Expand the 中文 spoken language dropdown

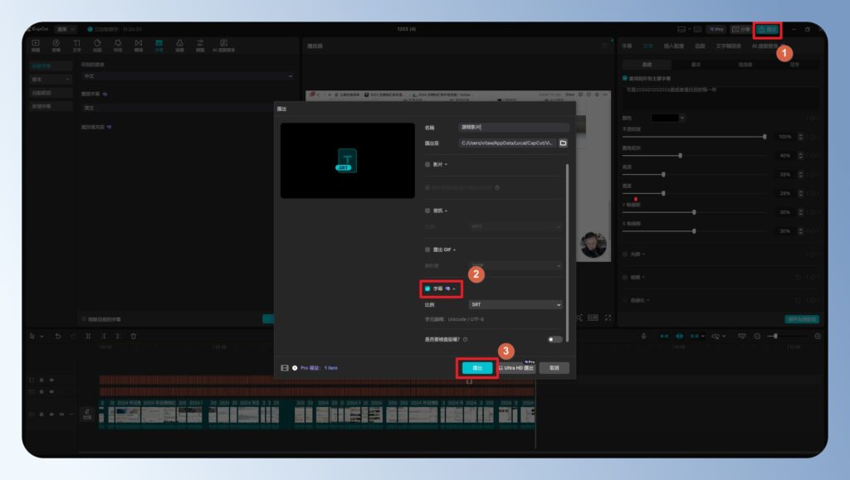(x=188, y=76)
